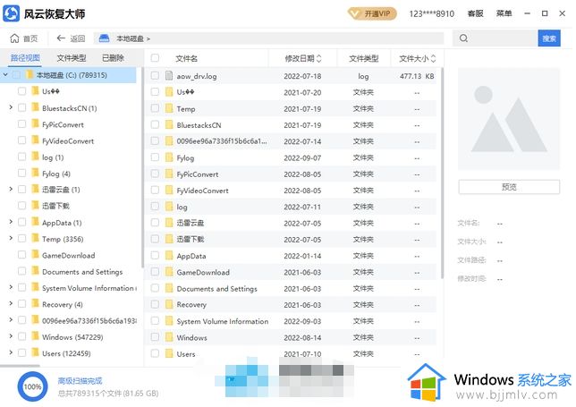576x407 pixels.
Task: Click the 迅雷云盘 folder icon in file list
Action: [169, 223]
